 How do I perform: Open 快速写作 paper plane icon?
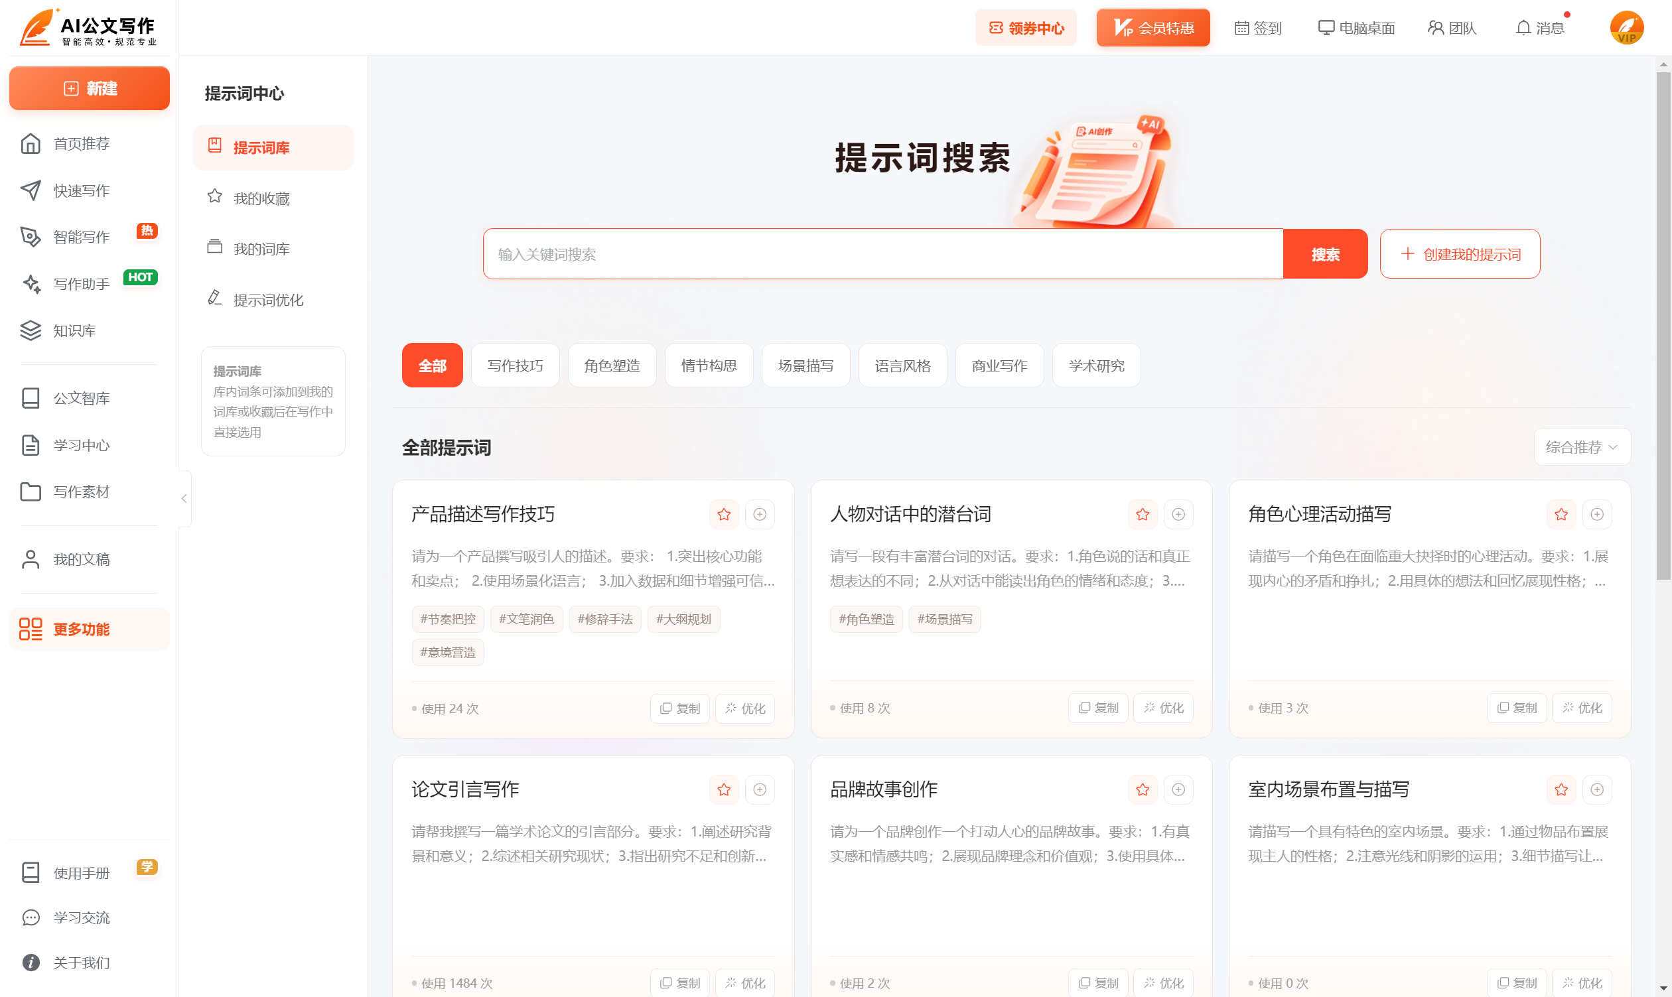pyautogui.click(x=31, y=190)
